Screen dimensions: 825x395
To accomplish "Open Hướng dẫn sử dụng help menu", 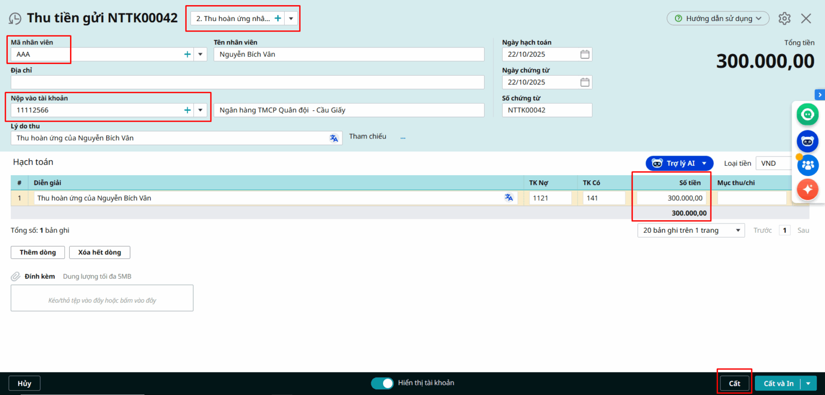I will (x=718, y=19).
